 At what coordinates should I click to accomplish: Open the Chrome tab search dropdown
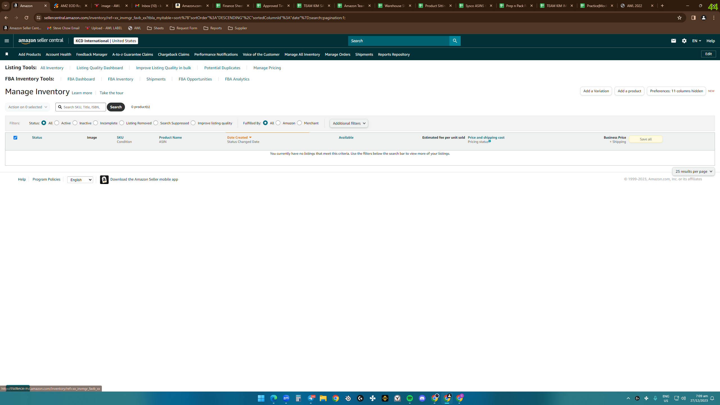(6, 6)
